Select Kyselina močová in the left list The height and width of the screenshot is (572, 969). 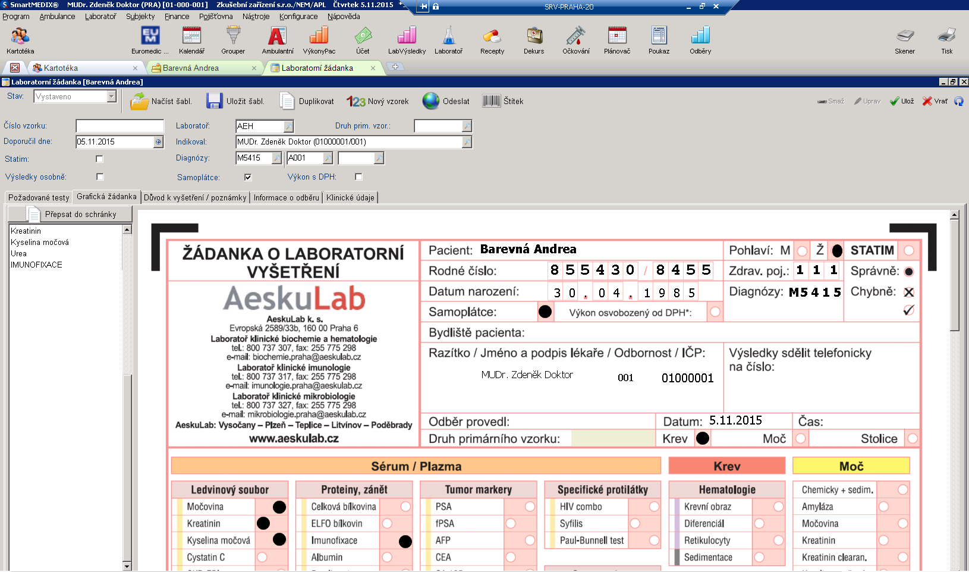point(40,242)
